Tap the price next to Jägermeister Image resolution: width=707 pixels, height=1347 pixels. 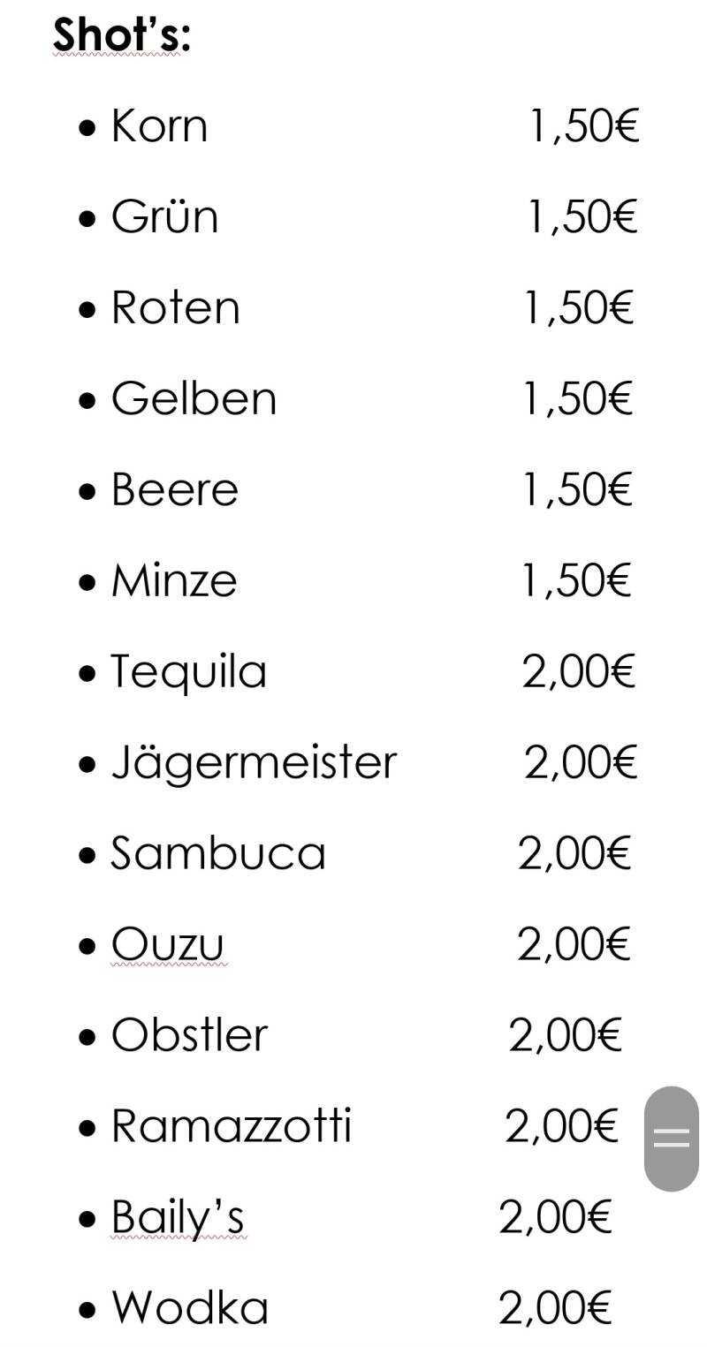[580, 762]
